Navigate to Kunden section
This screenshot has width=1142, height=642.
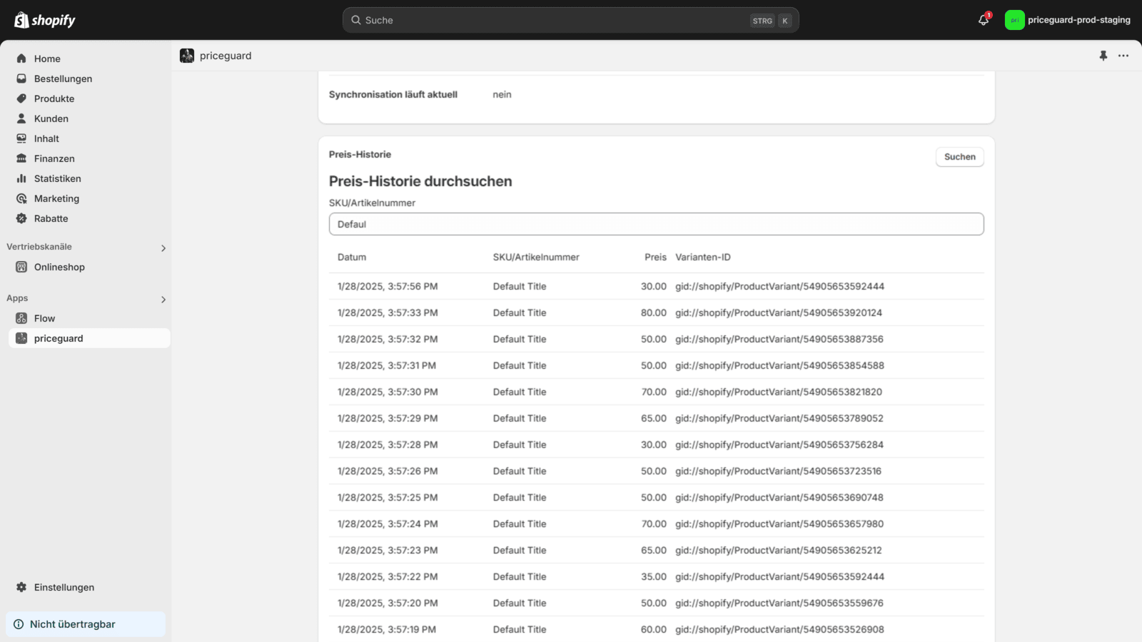click(x=51, y=118)
